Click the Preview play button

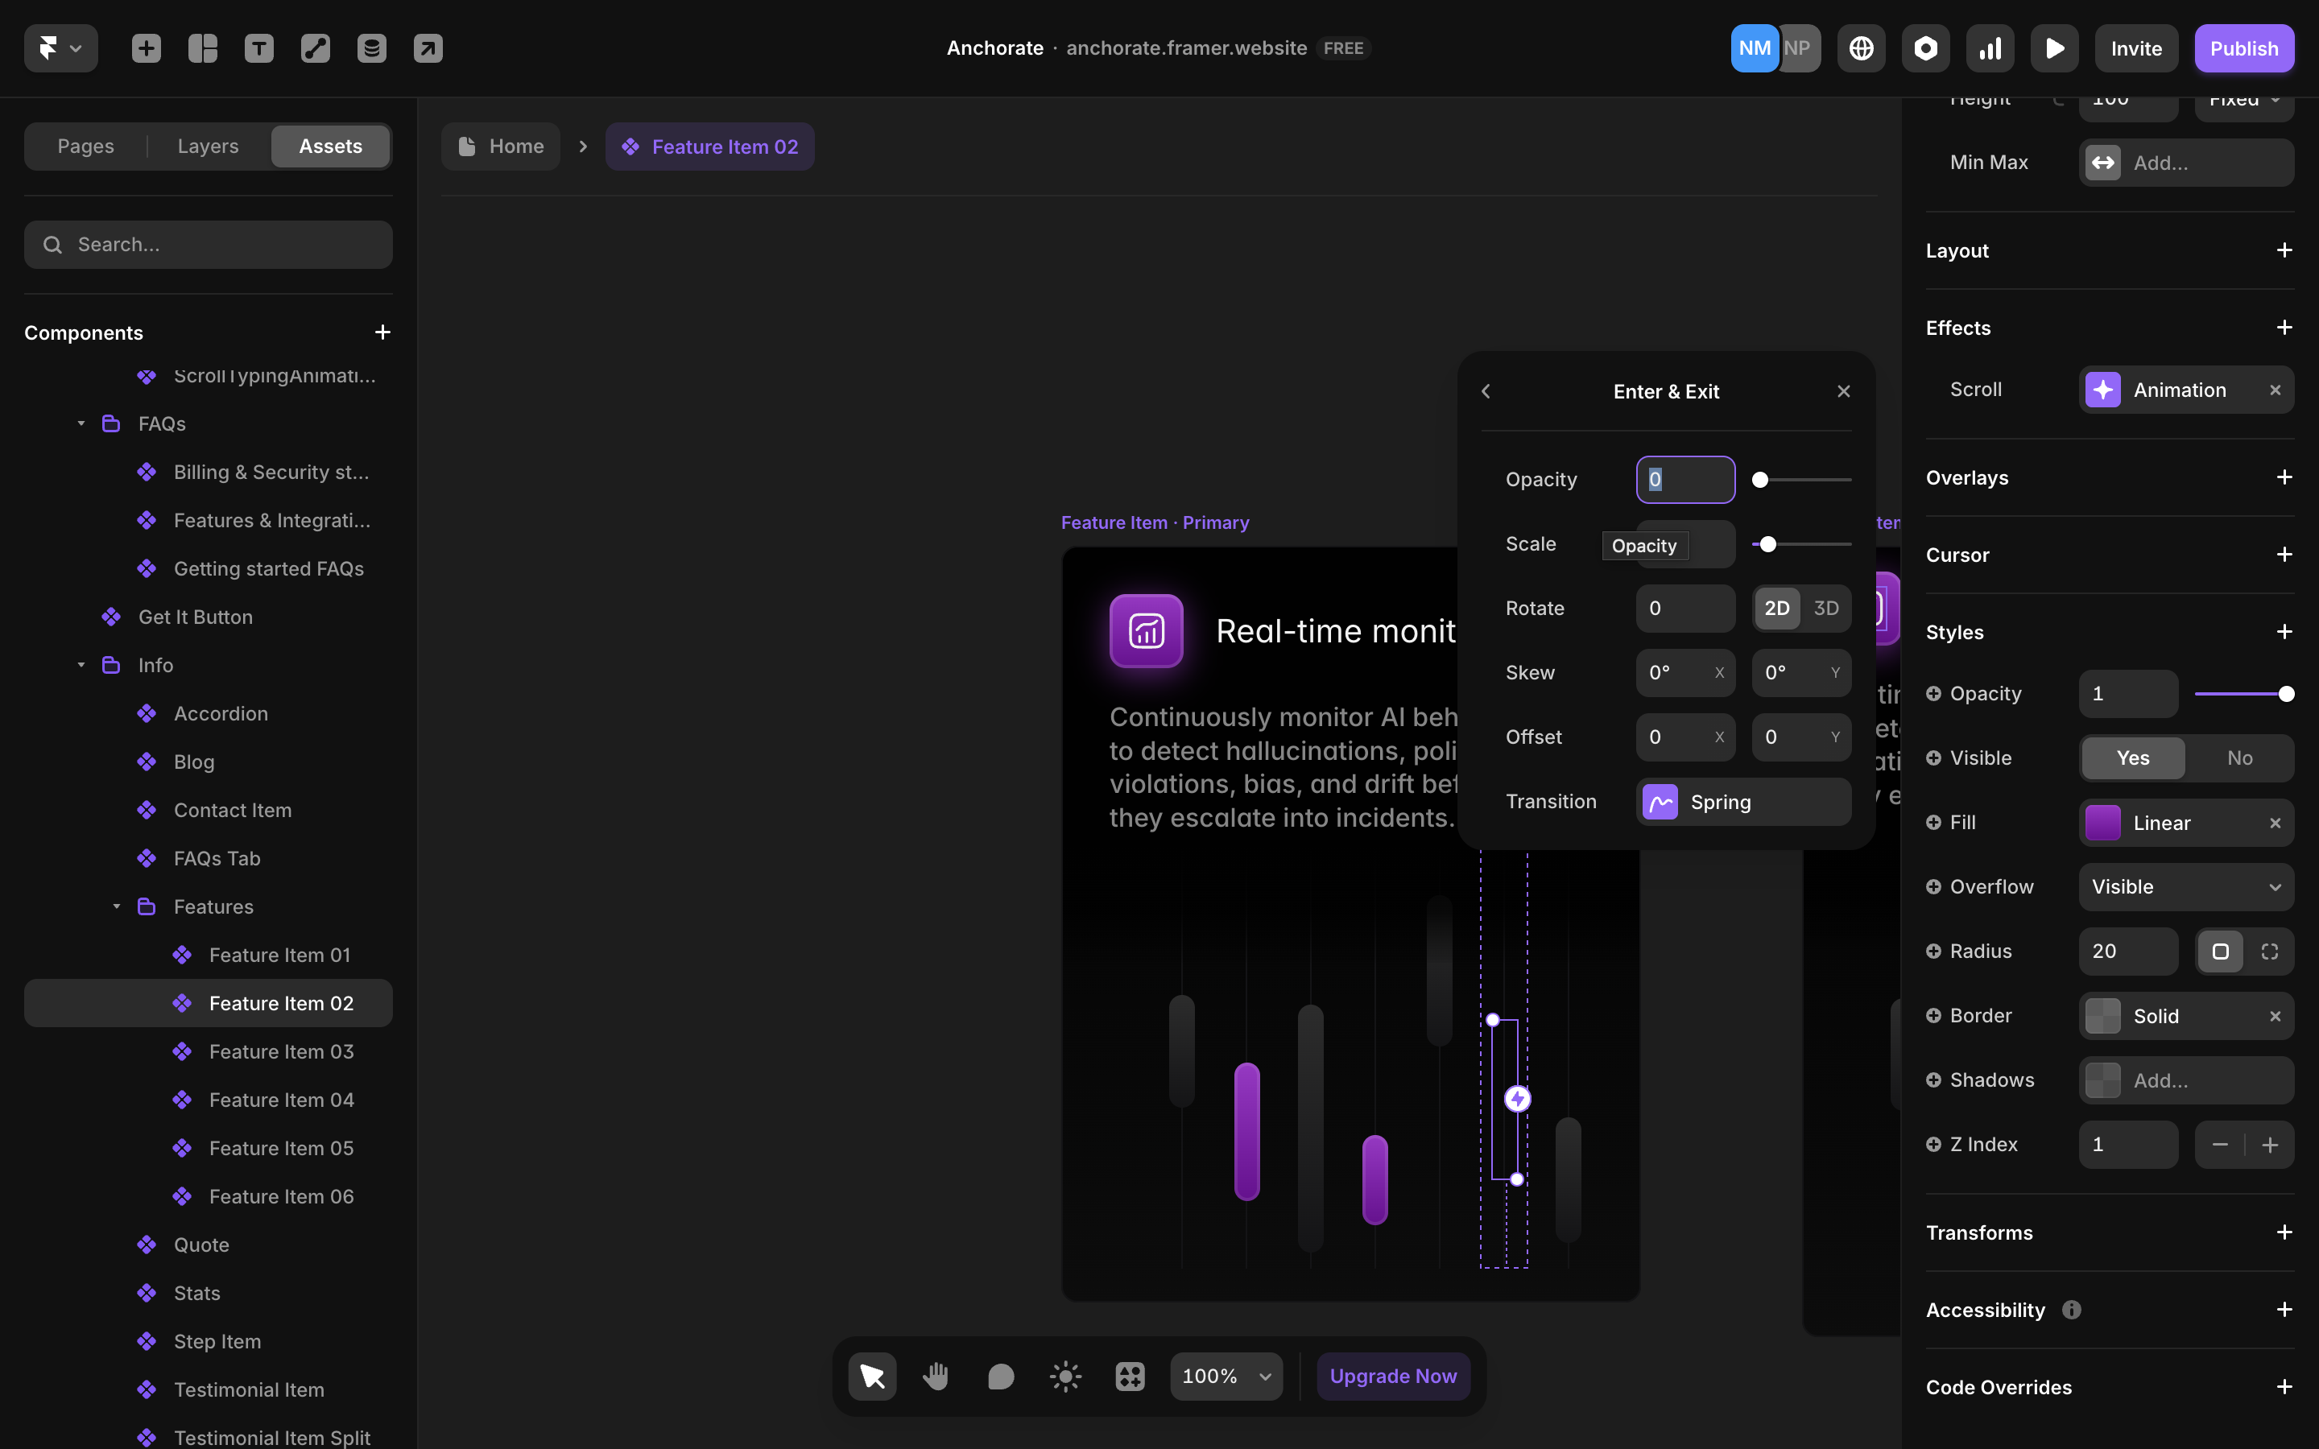(x=2053, y=48)
